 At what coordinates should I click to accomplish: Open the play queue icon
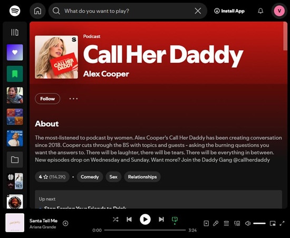click(x=226, y=223)
